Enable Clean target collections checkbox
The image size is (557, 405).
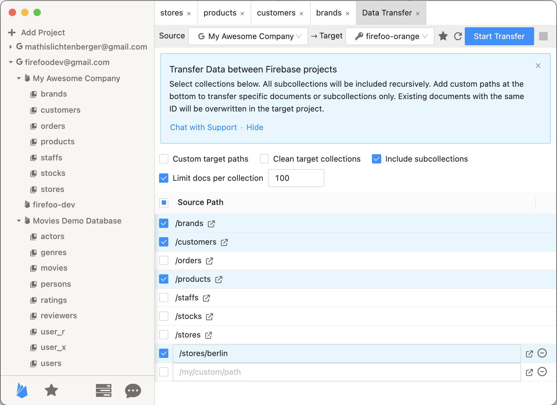(264, 159)
